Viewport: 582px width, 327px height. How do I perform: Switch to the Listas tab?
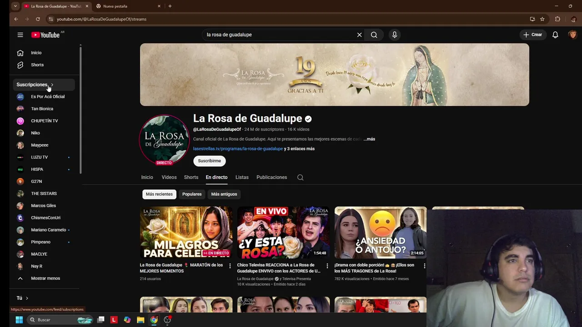[x=242, y=177]
